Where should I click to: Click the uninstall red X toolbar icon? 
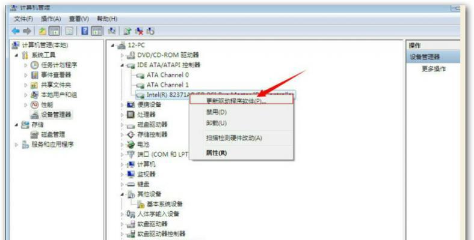(140, 31)
